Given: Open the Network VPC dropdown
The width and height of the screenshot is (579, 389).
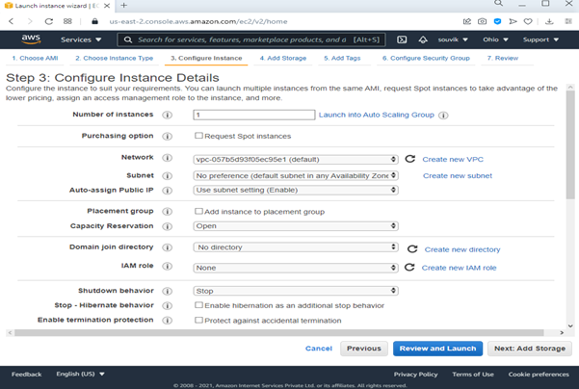Looking at the screenshot, I should 296,160.
